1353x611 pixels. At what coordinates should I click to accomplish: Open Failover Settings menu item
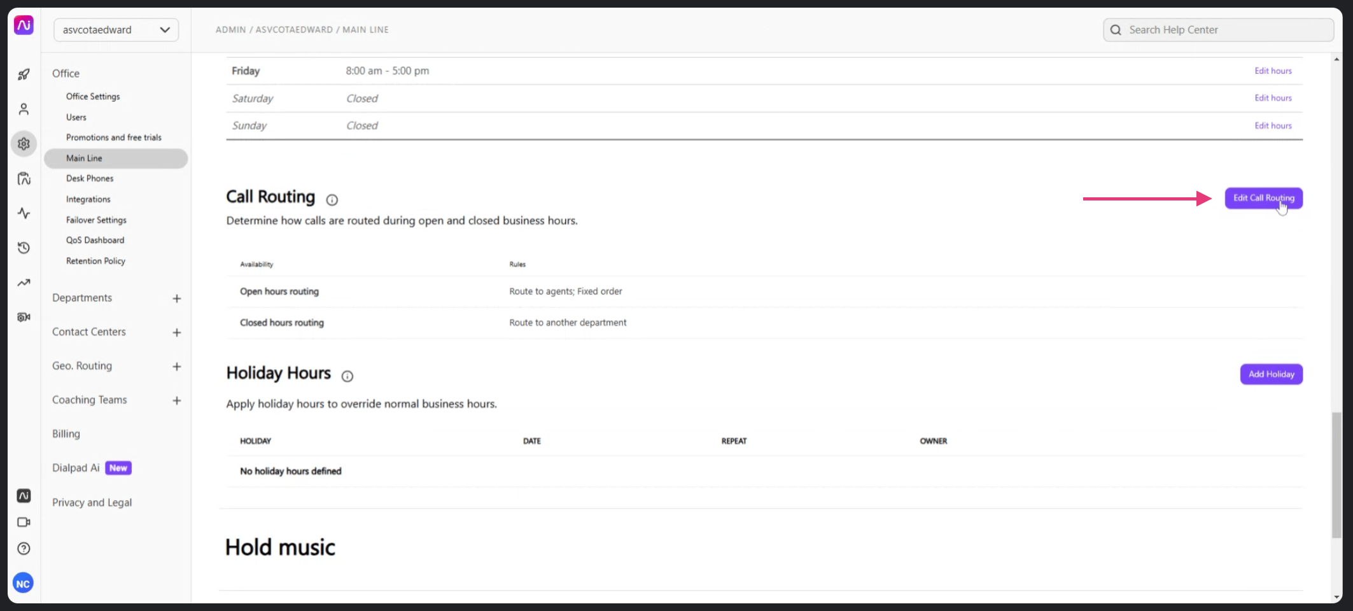click(96, 220)
